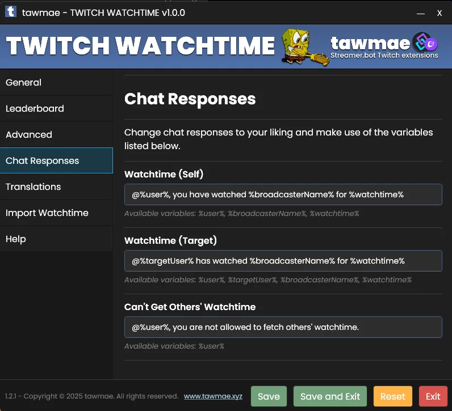Click Save and Exit button
The width and height of the screenshot is (452, 411).
330,396
